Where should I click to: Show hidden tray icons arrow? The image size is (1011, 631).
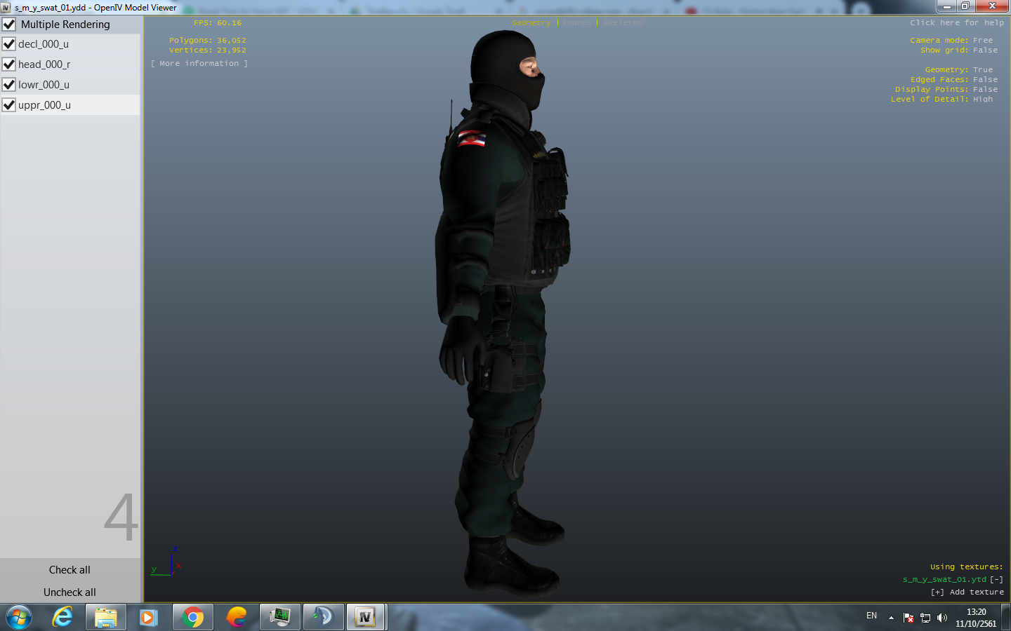[x=891, y=618]
